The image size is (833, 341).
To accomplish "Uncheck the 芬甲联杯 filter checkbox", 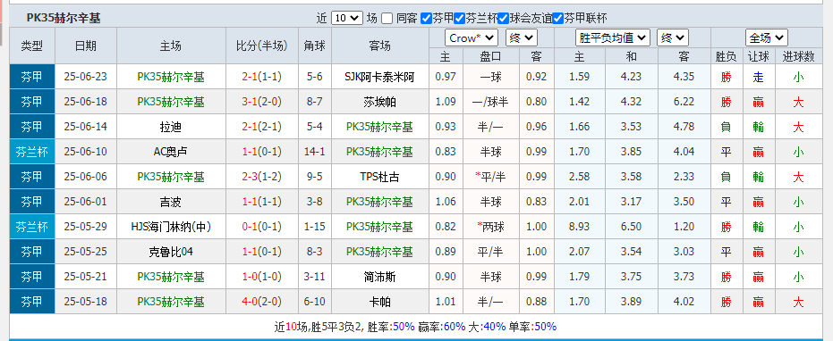I will click(557, 19).
